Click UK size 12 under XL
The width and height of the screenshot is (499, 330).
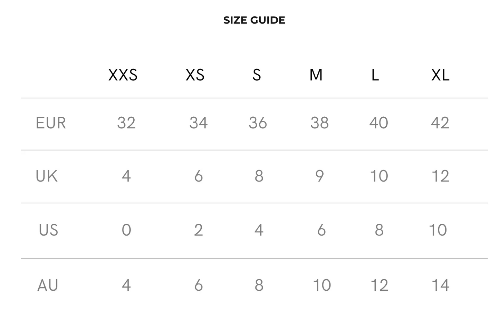[x=440, y=176]
